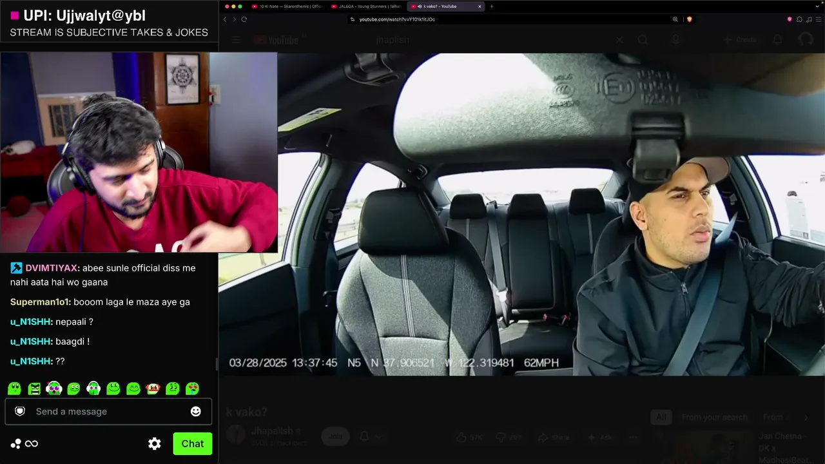825x464 pixels.
Task: Click the Share button under the video
Action: point(554,437)
